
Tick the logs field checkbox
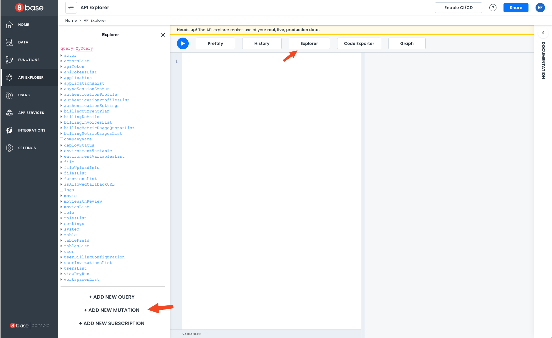61,190
